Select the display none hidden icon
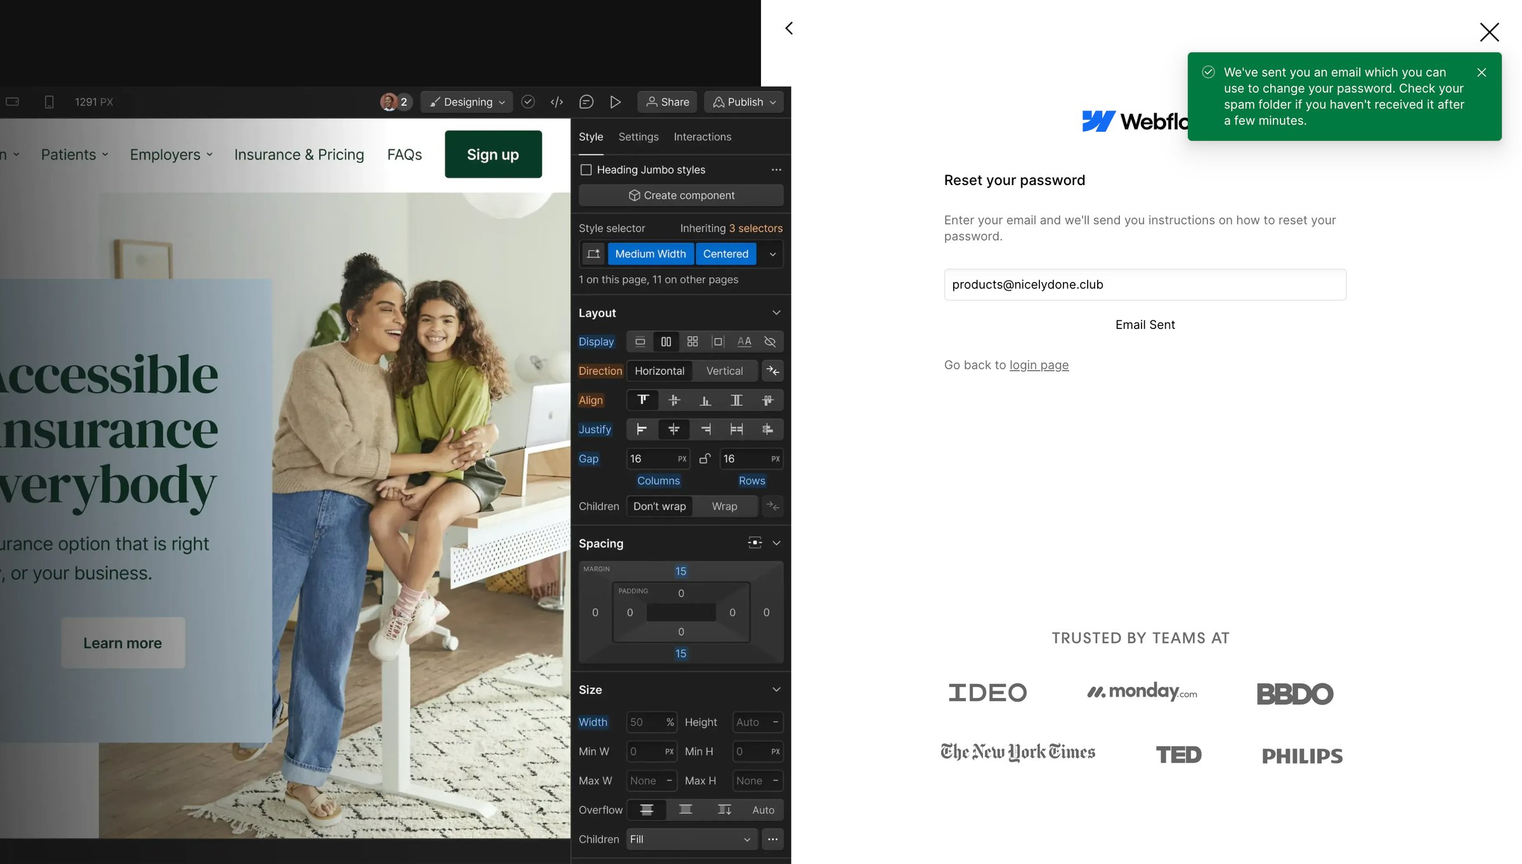The height and width of the screenshot is (864, 1522). 770,342
